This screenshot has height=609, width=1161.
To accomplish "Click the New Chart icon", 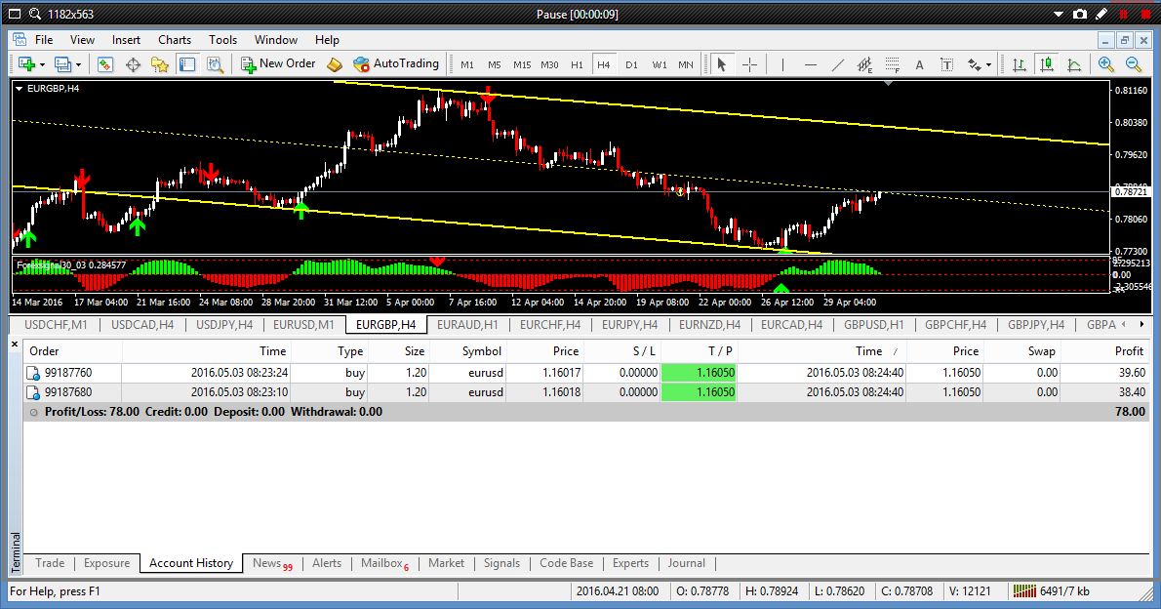I will click(x=27, y=64).
